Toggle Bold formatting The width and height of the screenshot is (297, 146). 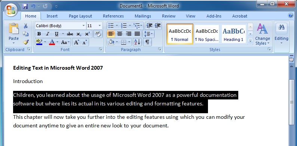tap(39, 34)
